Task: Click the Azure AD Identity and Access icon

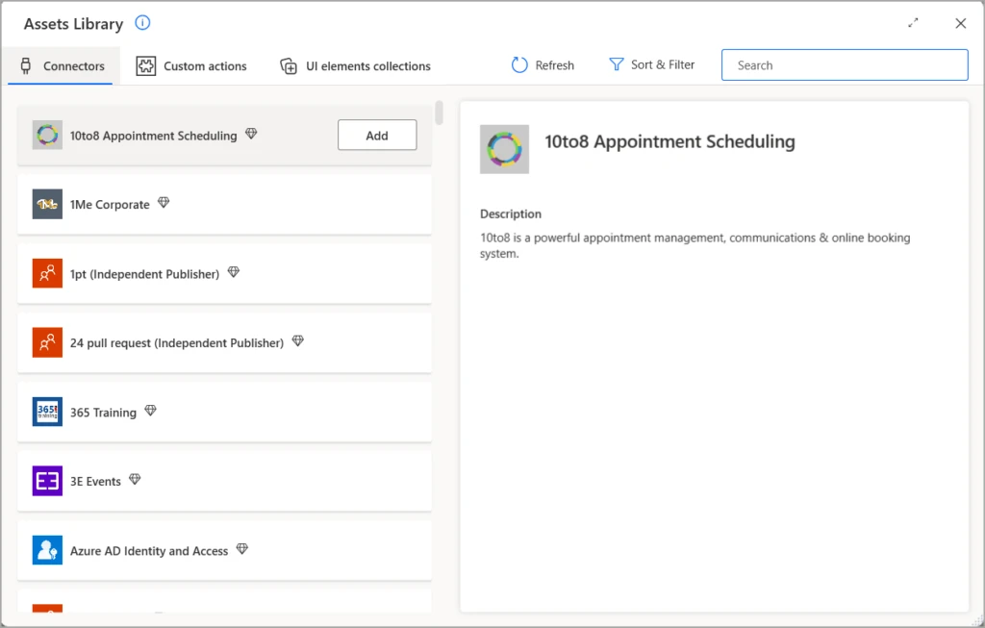Action: (47, 550)
